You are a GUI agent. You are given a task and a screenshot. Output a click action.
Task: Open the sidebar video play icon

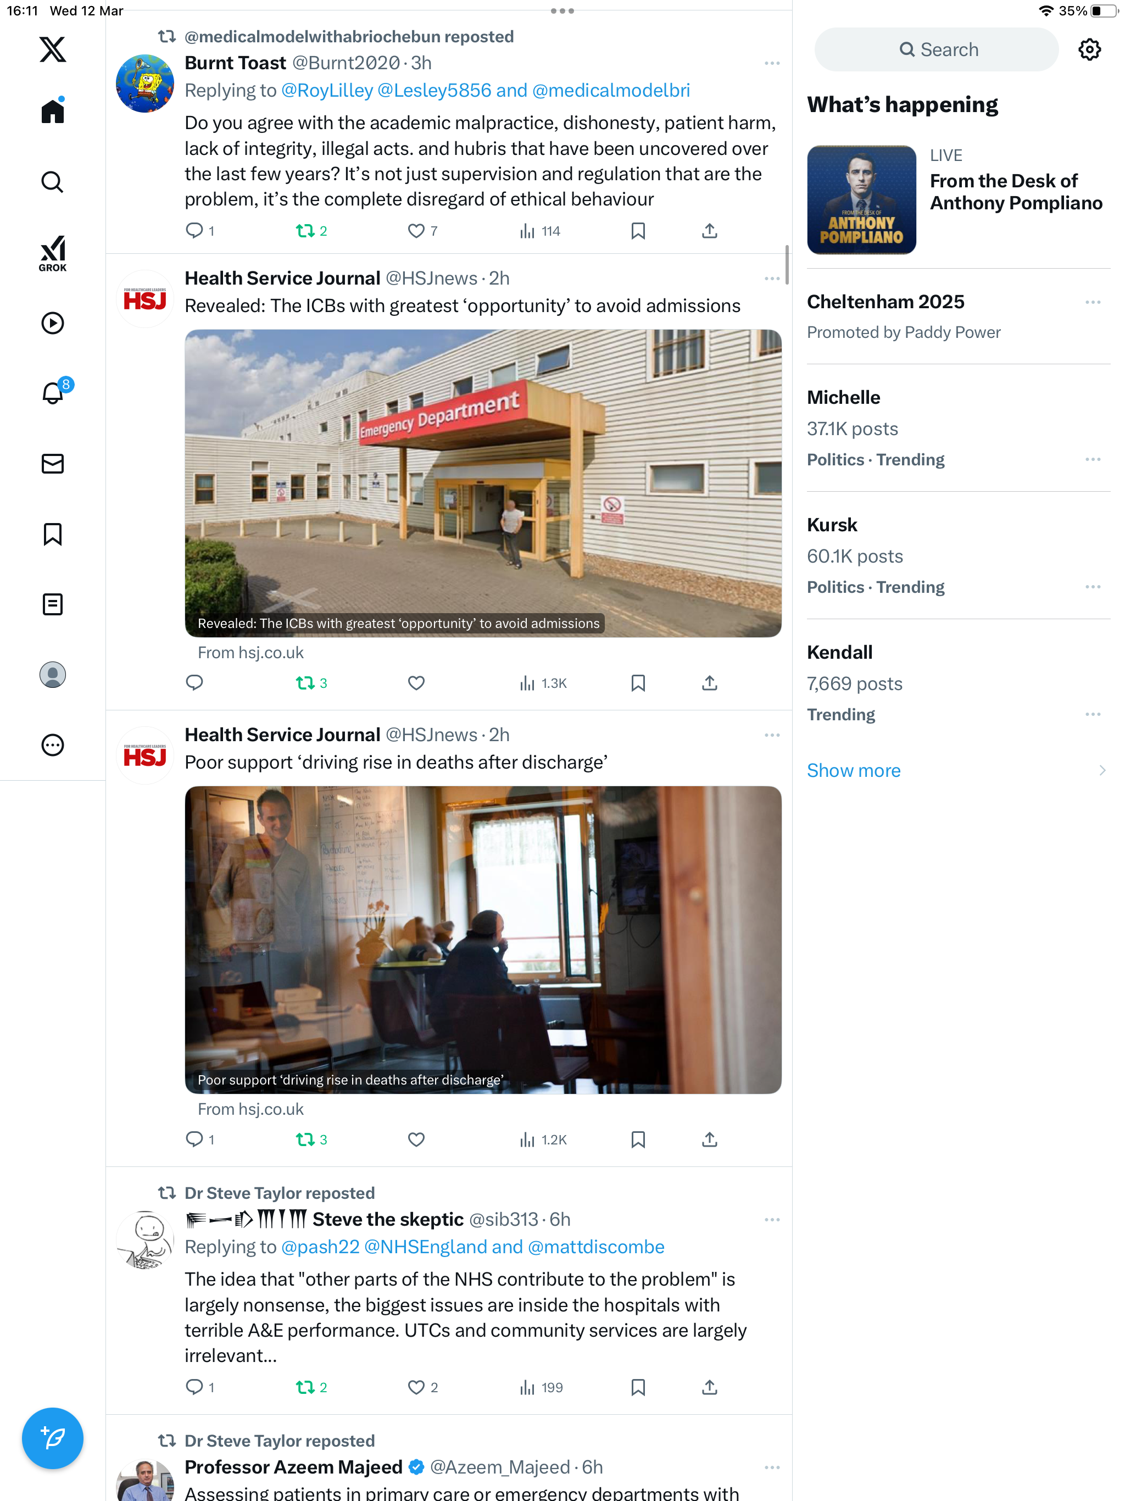coord(52,323)
